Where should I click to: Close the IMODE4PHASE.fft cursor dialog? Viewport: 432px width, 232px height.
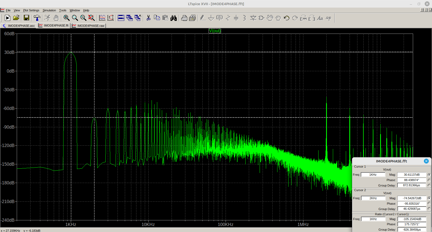pos(426,161)
